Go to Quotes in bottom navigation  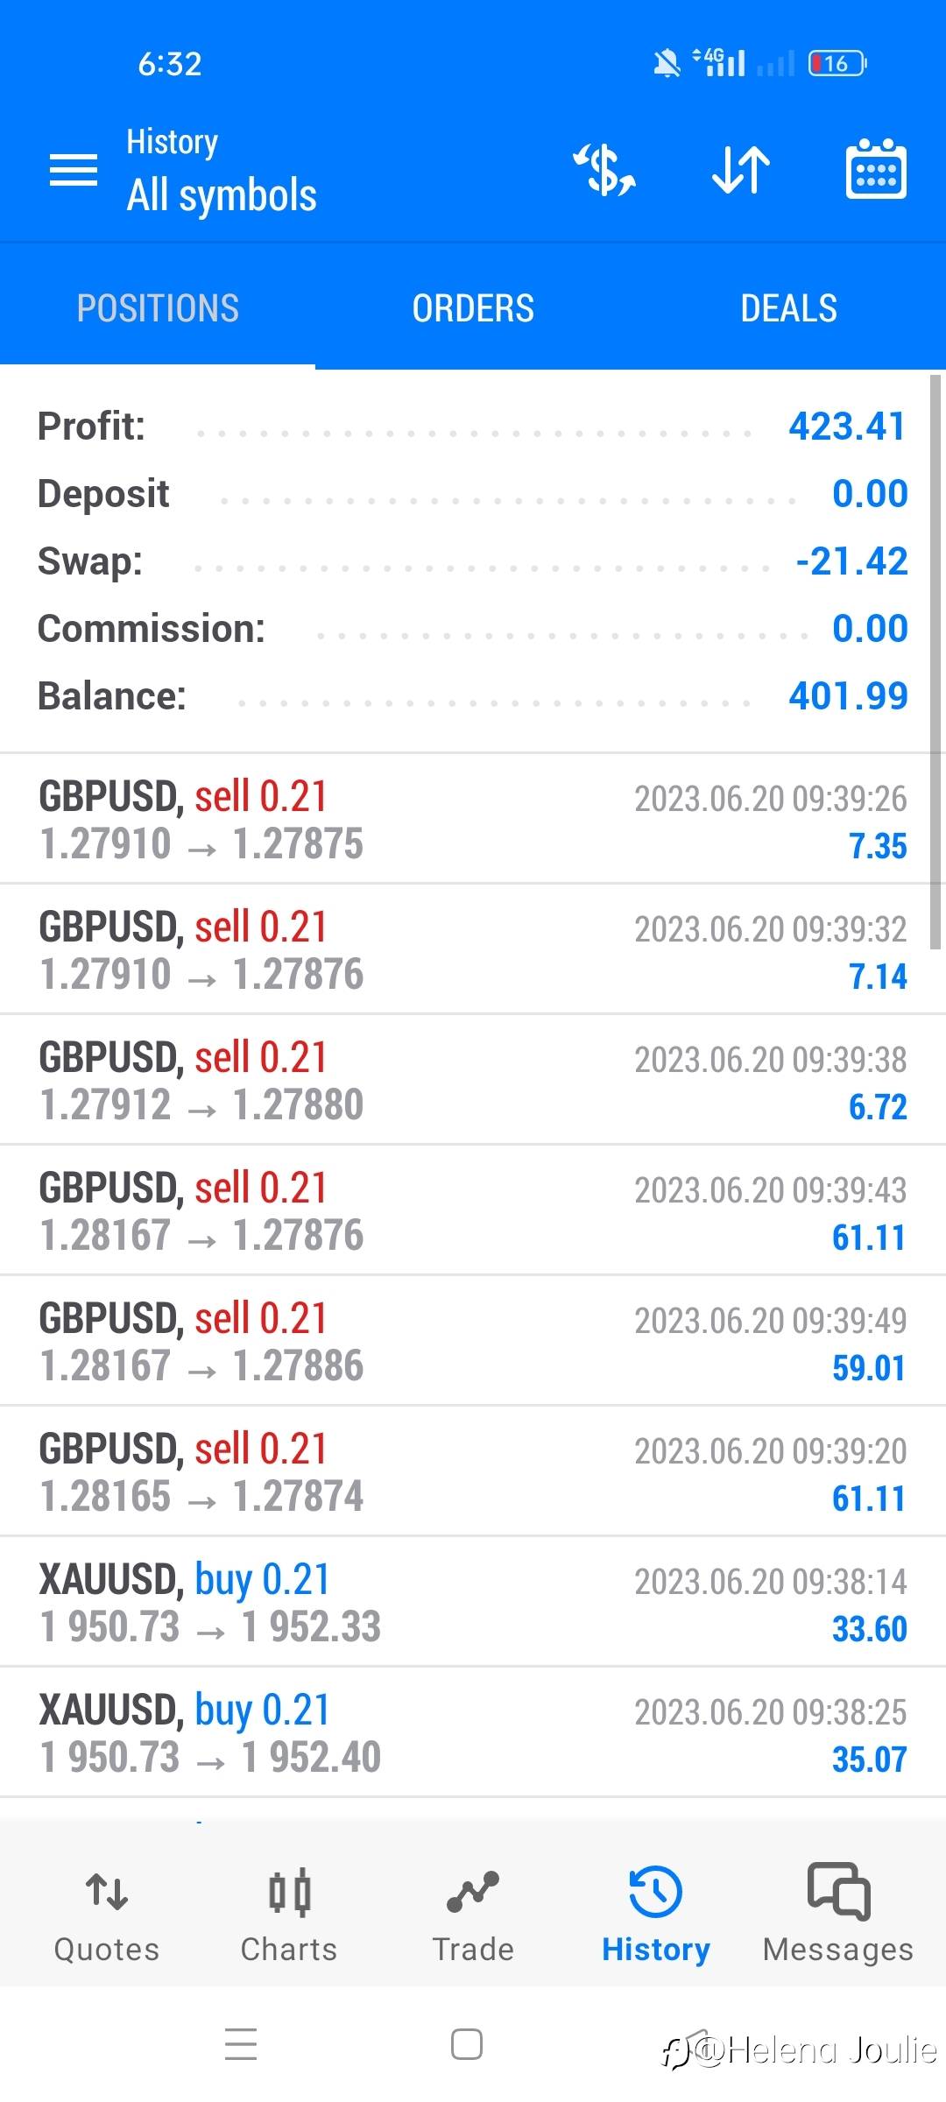click(x=107, y=1915)
